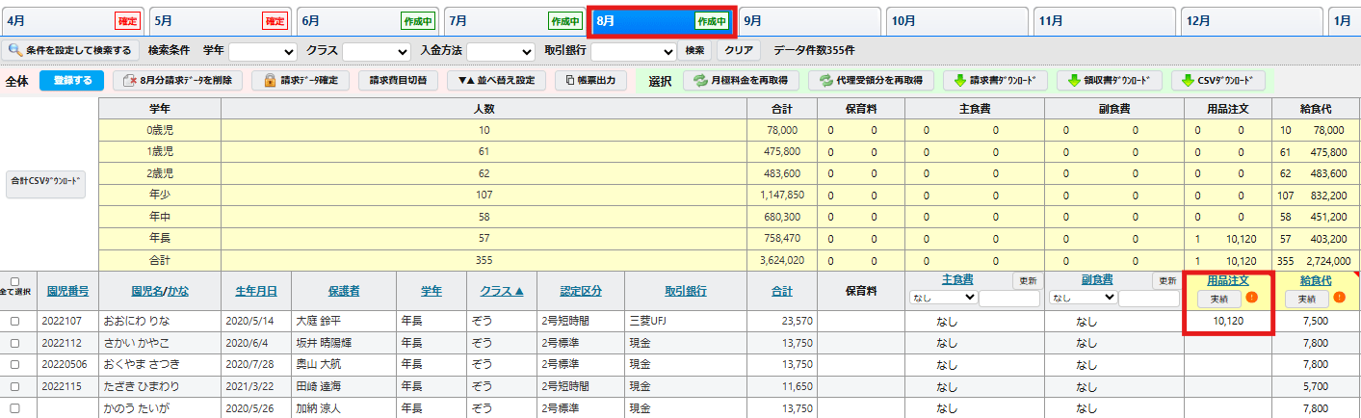The width and height of the screenshot is (1361, 418).
Task: Click the blue 登録する button
Action: point(71,81)
